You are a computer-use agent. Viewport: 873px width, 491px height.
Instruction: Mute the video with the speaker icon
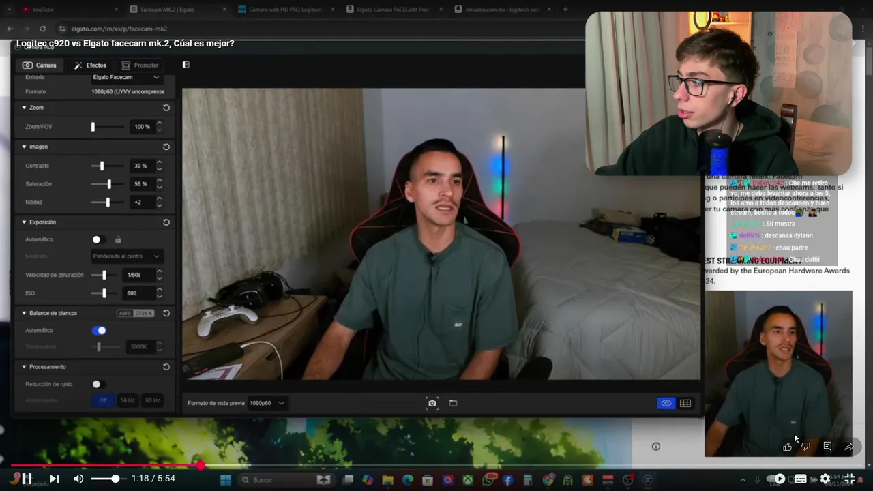pos(78,479)
